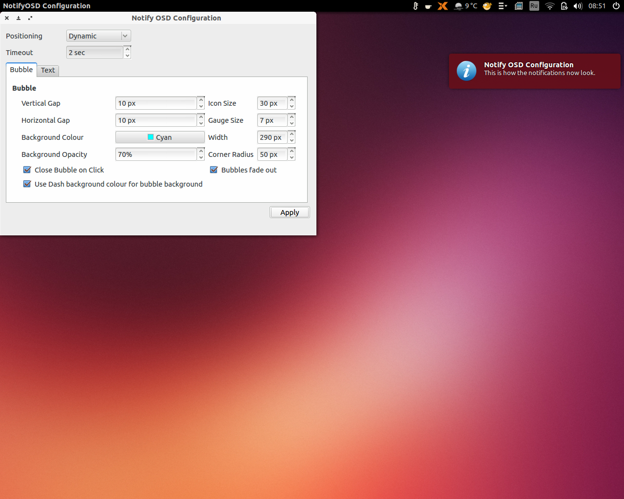This screenshot has width=624, height=499.
Task: Click the power session menu icon
Action: tap(616, 6)
